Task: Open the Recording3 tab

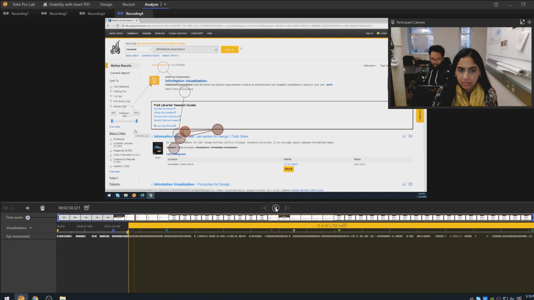Action: [93, 13]
